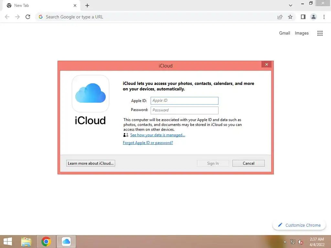
Task: Go back in Chrome
Action: coord(7,17)
